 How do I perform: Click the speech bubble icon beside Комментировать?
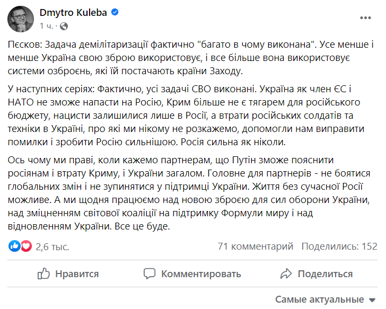tap(150, 273)
